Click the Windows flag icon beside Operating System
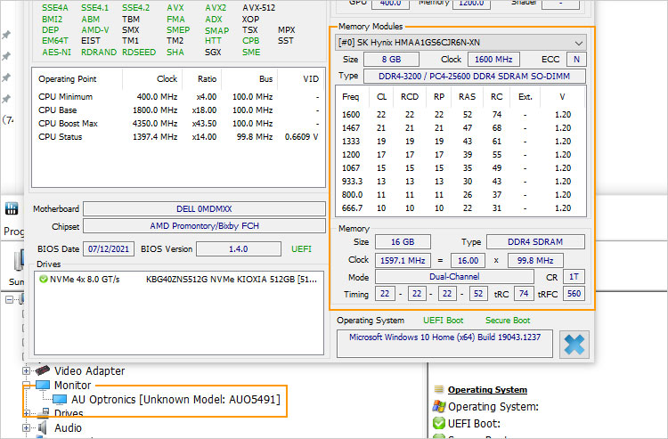Image resolution: width=668 pixels, height=439 pixels. 437,407
